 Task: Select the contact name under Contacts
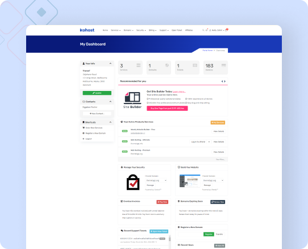click(x=90, y=107)
